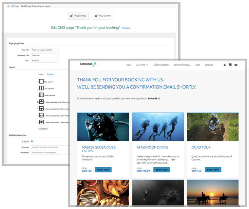Click the US flag language icon
249x209 pixels.
point(230,65)
